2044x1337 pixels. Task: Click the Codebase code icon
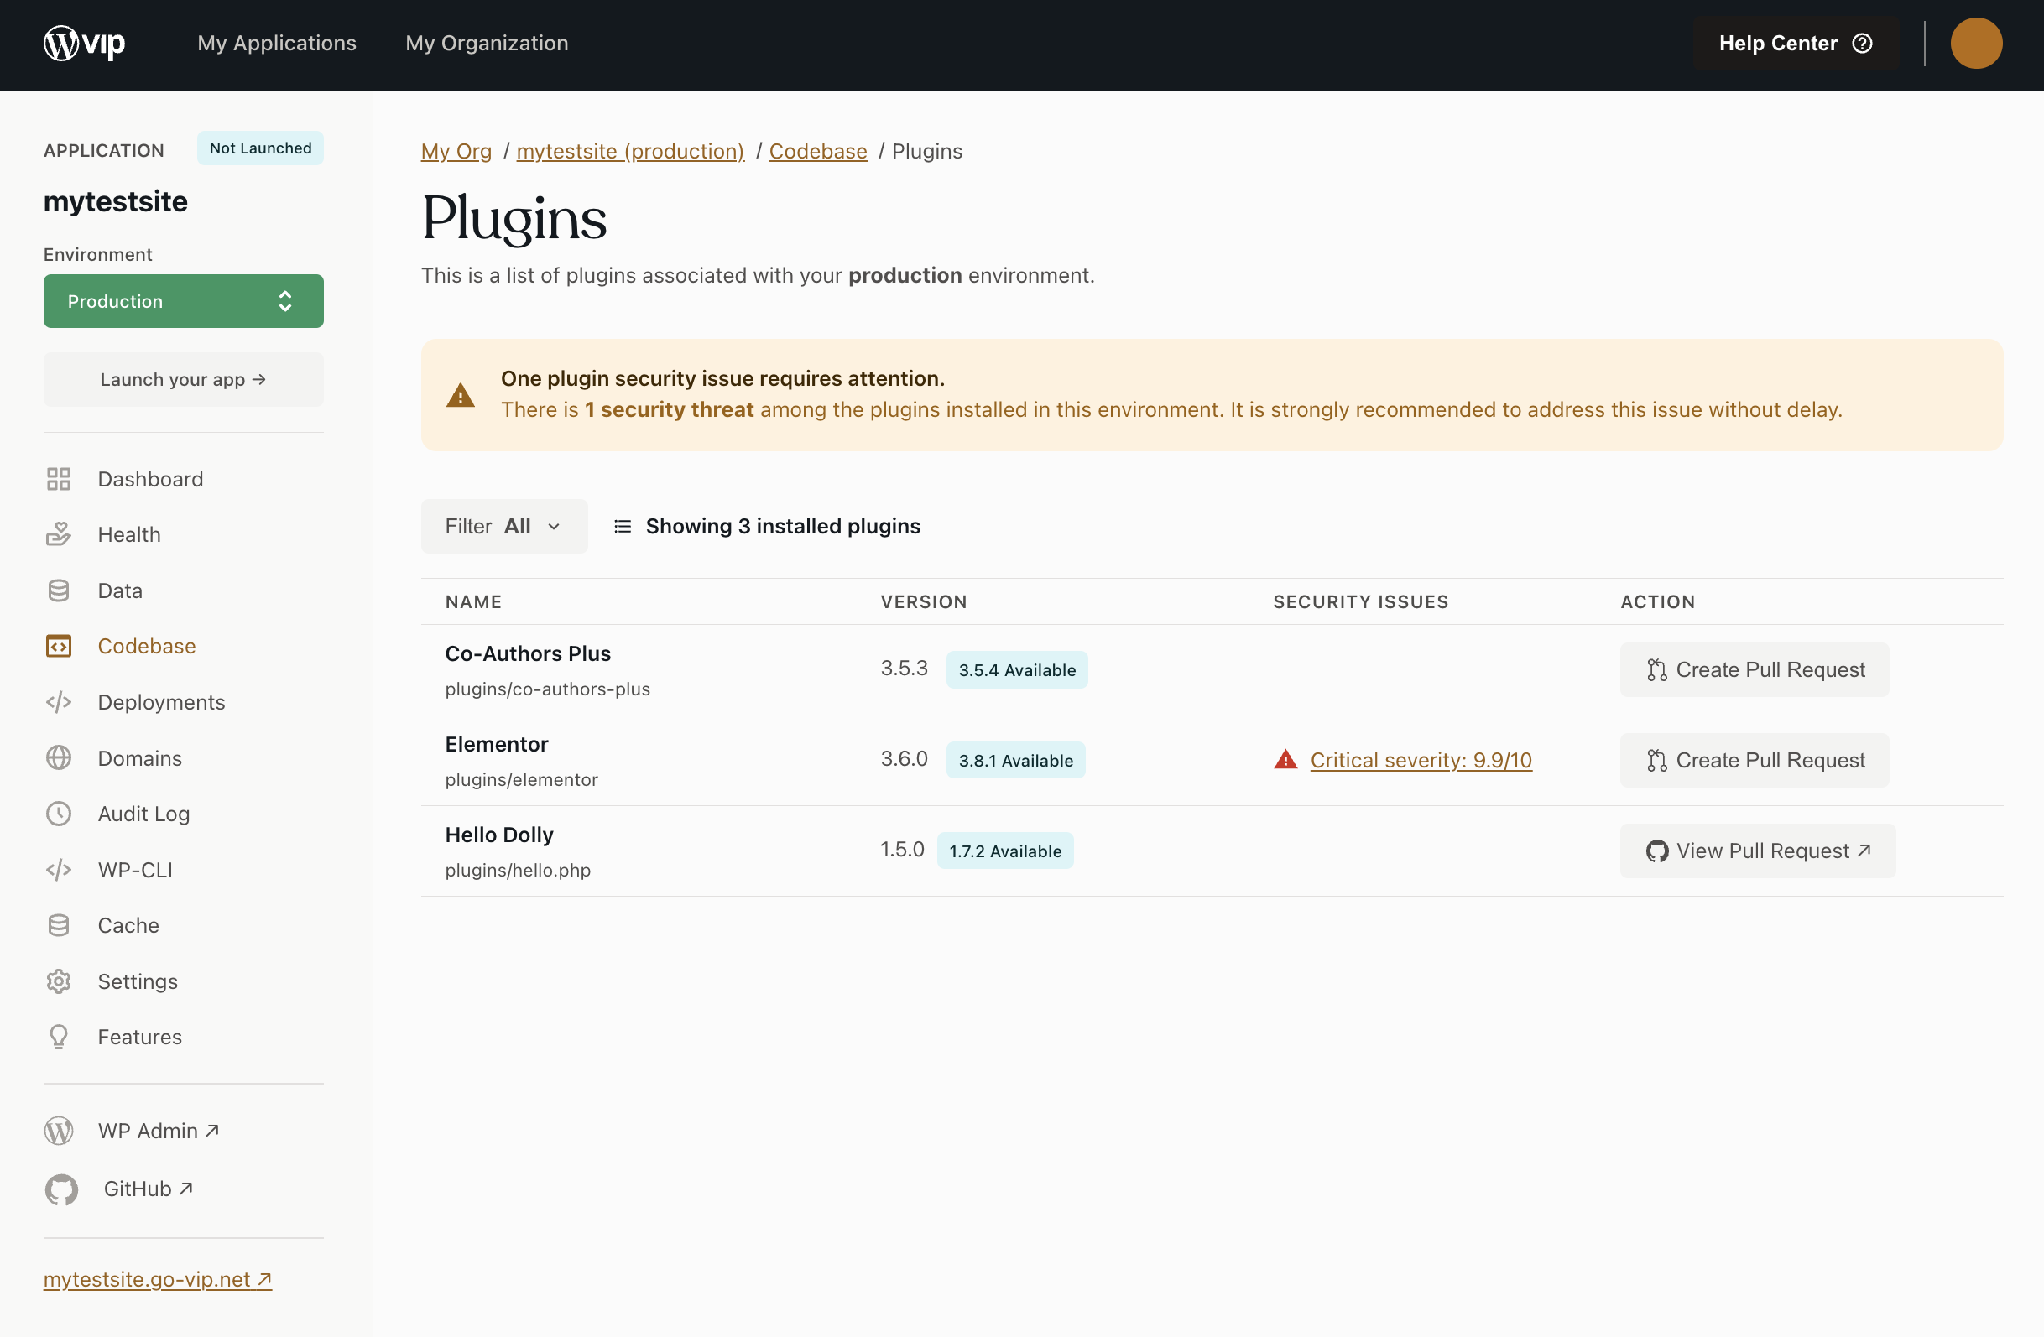point(59,646)
